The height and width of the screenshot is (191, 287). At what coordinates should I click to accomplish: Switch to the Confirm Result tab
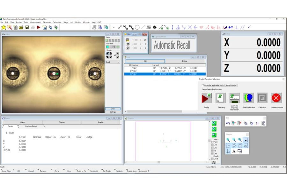[31, 126]
